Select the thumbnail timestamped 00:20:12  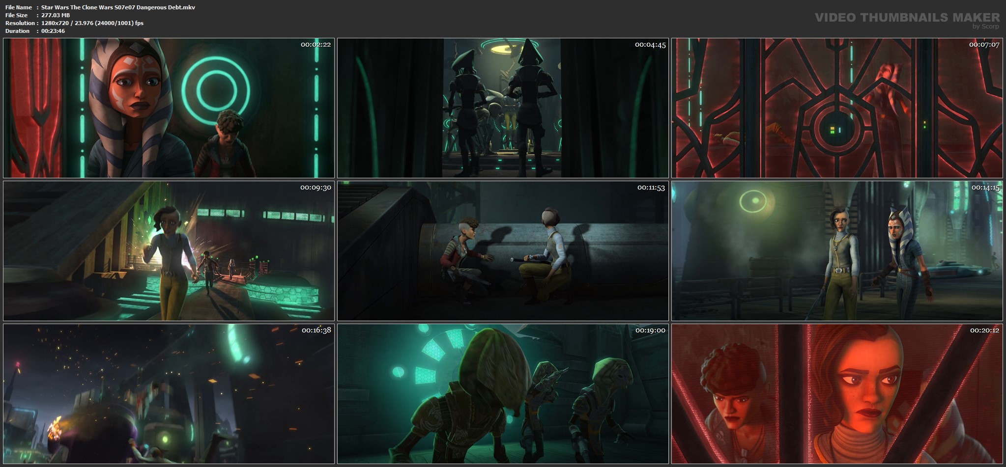coord(837,394)
